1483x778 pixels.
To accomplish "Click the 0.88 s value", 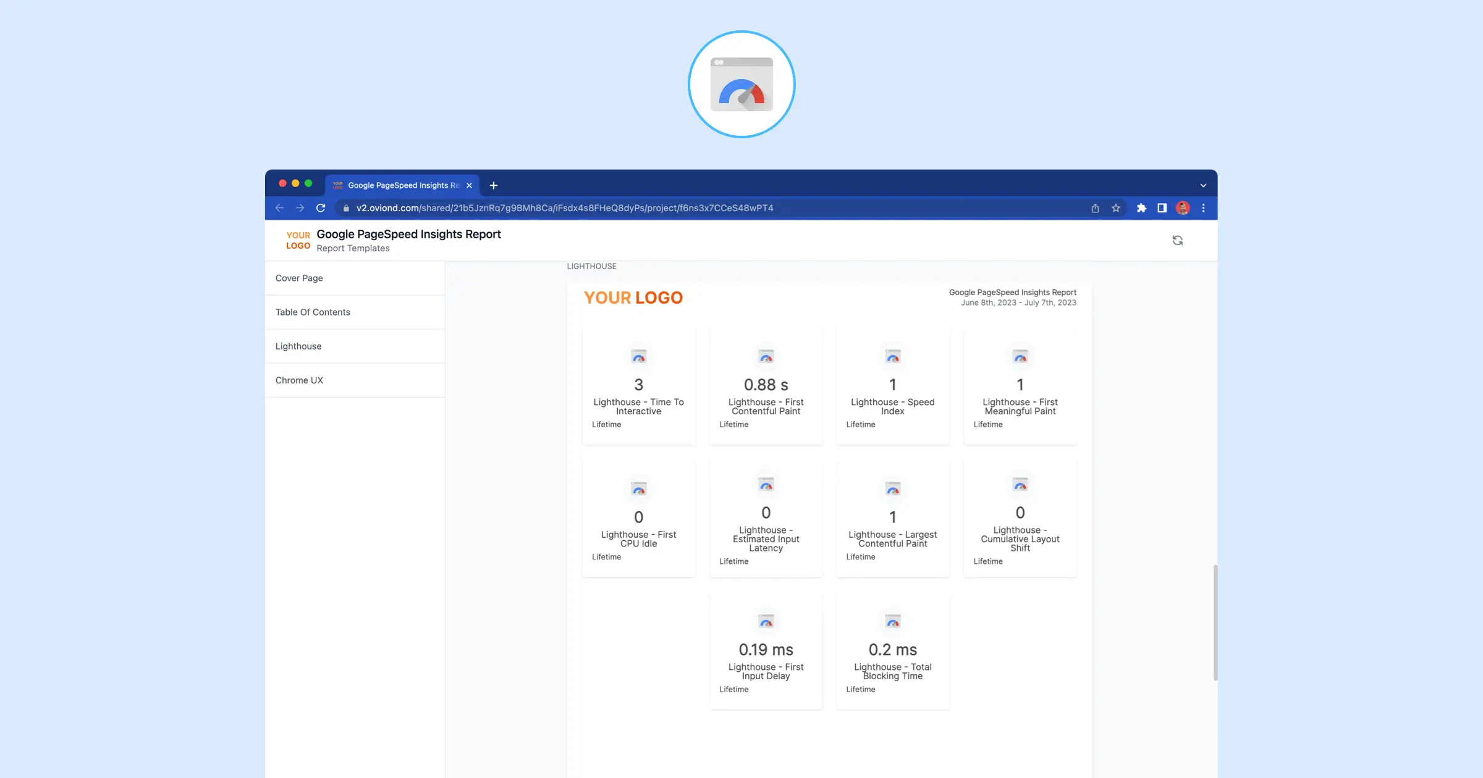I will coord(766,385).
